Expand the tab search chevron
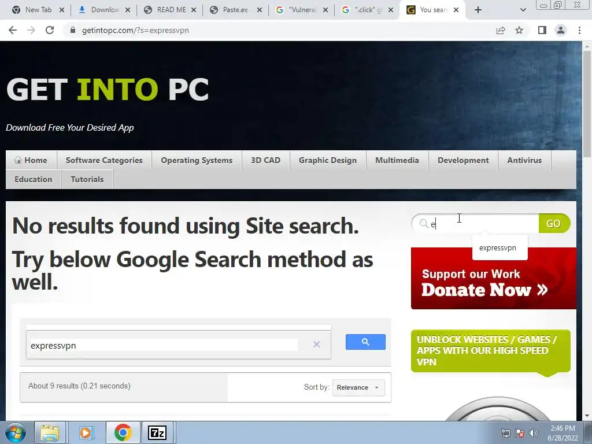The height and width of the screenshot is (444, 592). [x=523, y=10]
